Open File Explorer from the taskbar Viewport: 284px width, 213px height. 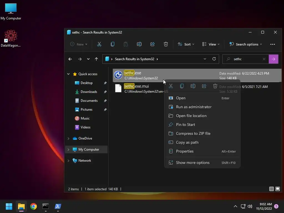[21, 206]
